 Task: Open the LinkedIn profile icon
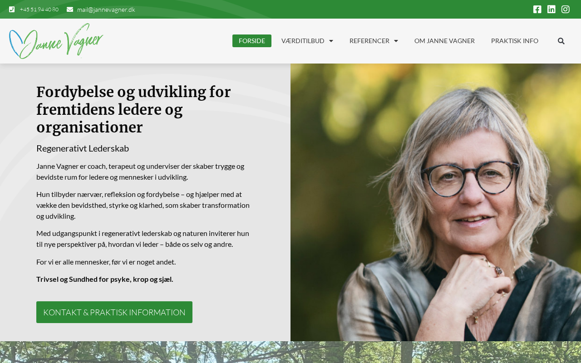click(551, 10)
